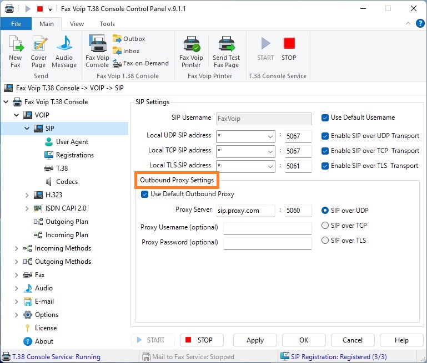This screenshot has height=363, width=427.
Task: Click T.38 Console Service Running status
Action: click(x=51, y=356)
